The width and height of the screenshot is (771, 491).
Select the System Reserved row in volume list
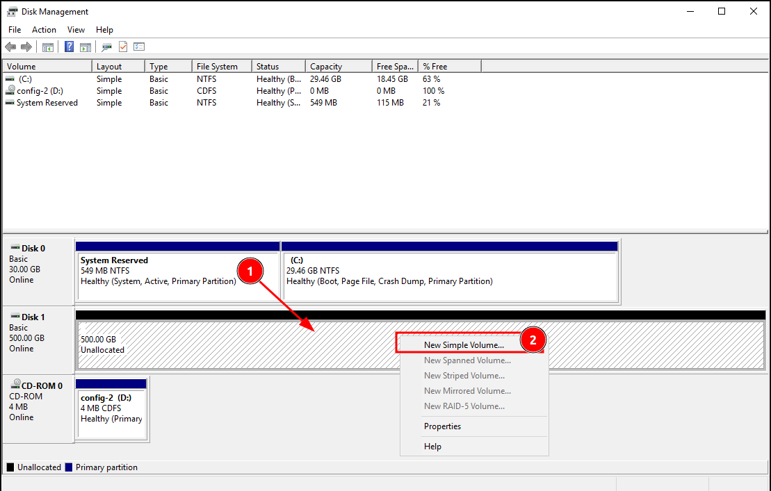(47, 103)
